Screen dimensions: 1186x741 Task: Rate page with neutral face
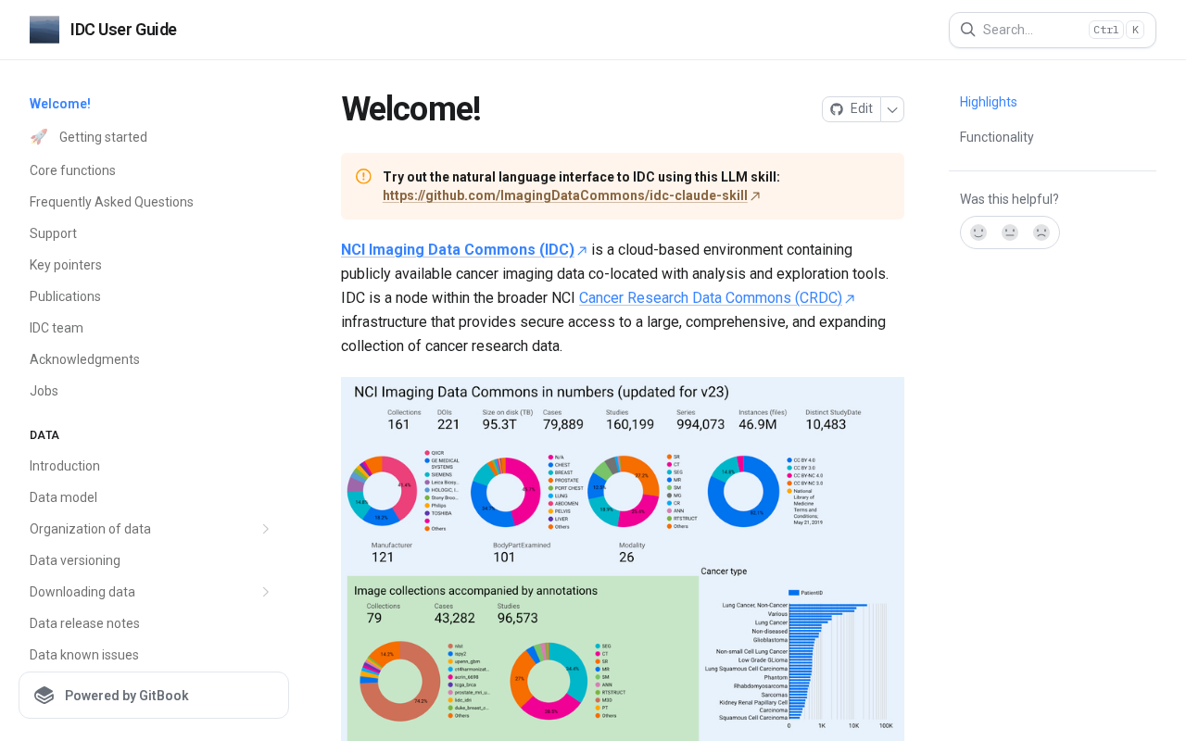pyautogui.click(x=1010, y=232)
